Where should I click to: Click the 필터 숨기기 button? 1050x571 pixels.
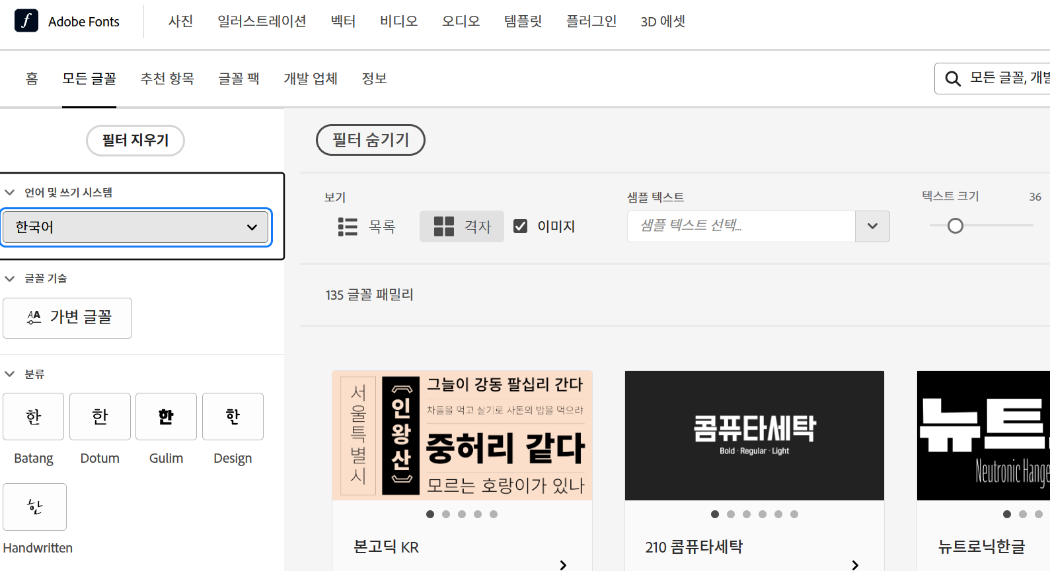coord(371,140)
